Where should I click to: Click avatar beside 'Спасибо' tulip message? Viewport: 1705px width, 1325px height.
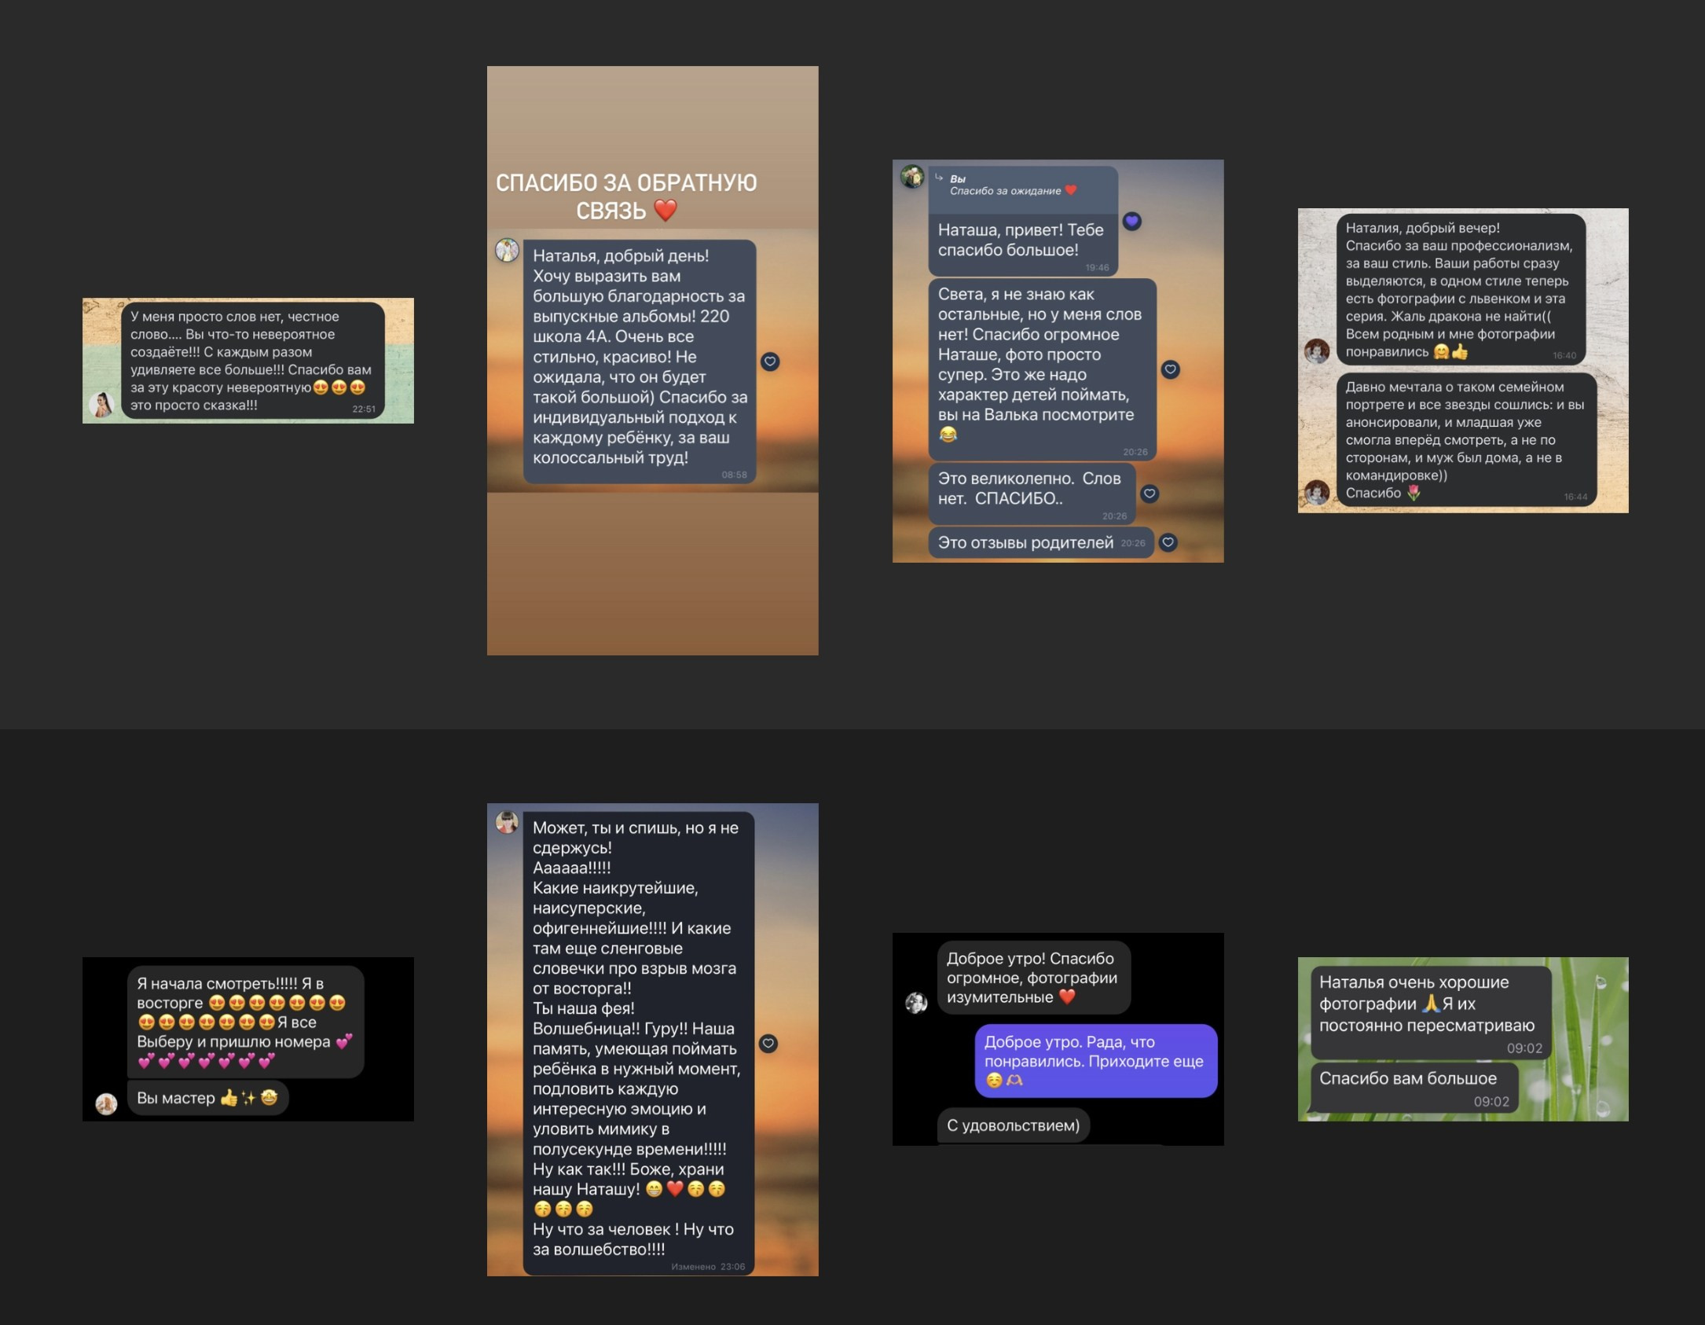(1317, 493)
